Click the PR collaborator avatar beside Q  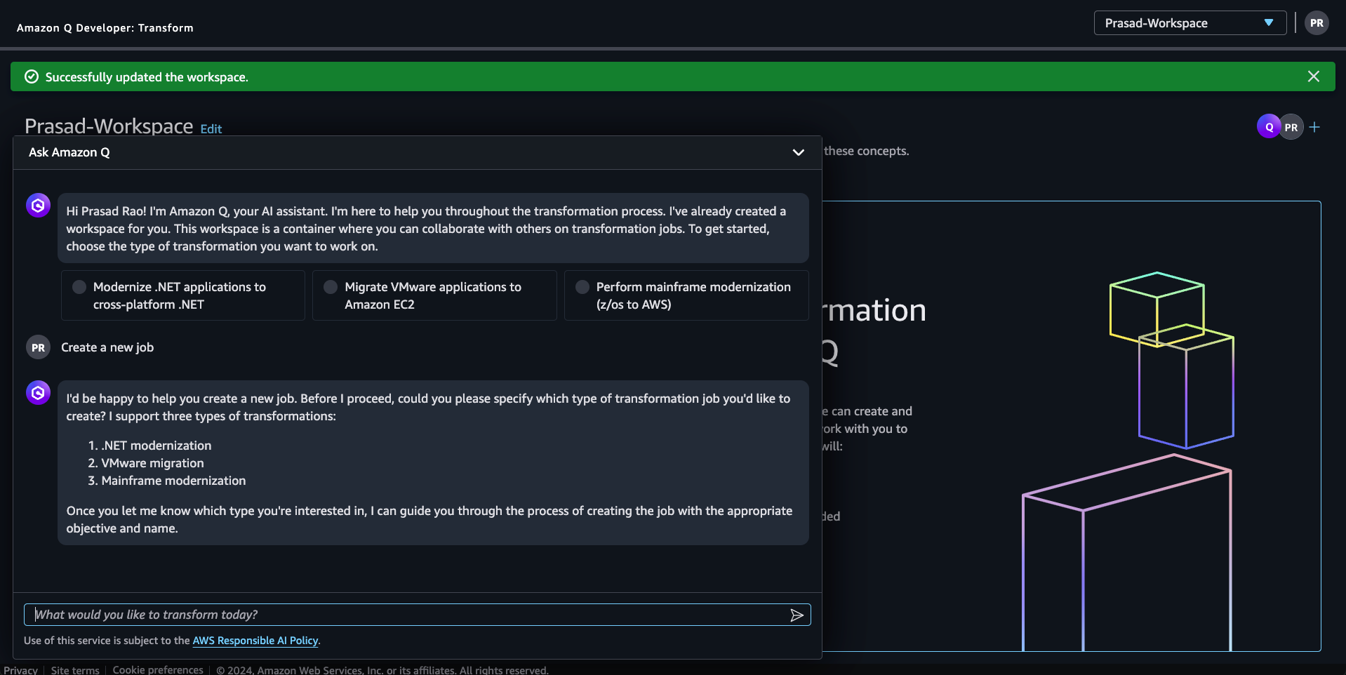(1291, 127)
